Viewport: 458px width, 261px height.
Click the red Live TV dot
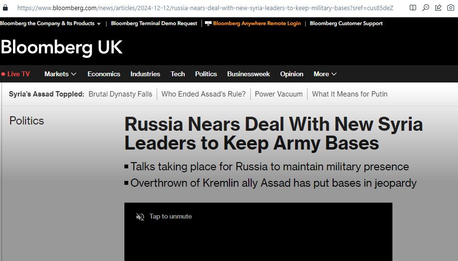point(3,74)
